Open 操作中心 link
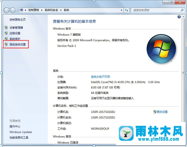 click(x=15, y=126)
